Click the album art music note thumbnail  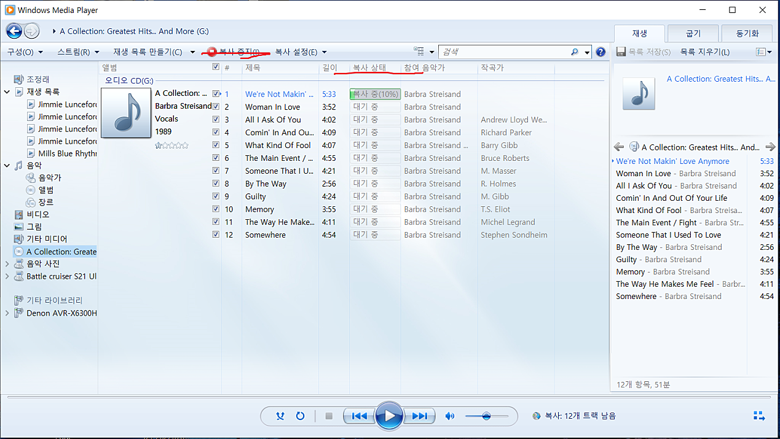click(x=125, y=112)
